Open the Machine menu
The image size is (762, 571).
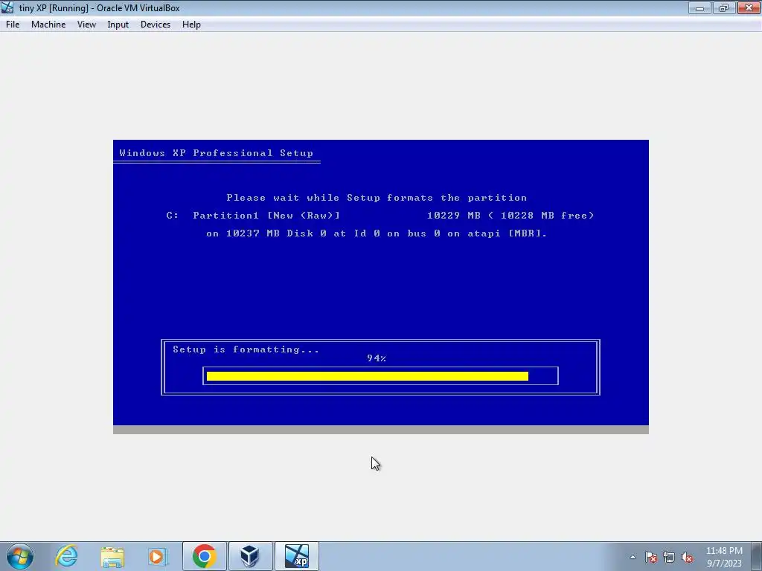(x=48, y=25)
